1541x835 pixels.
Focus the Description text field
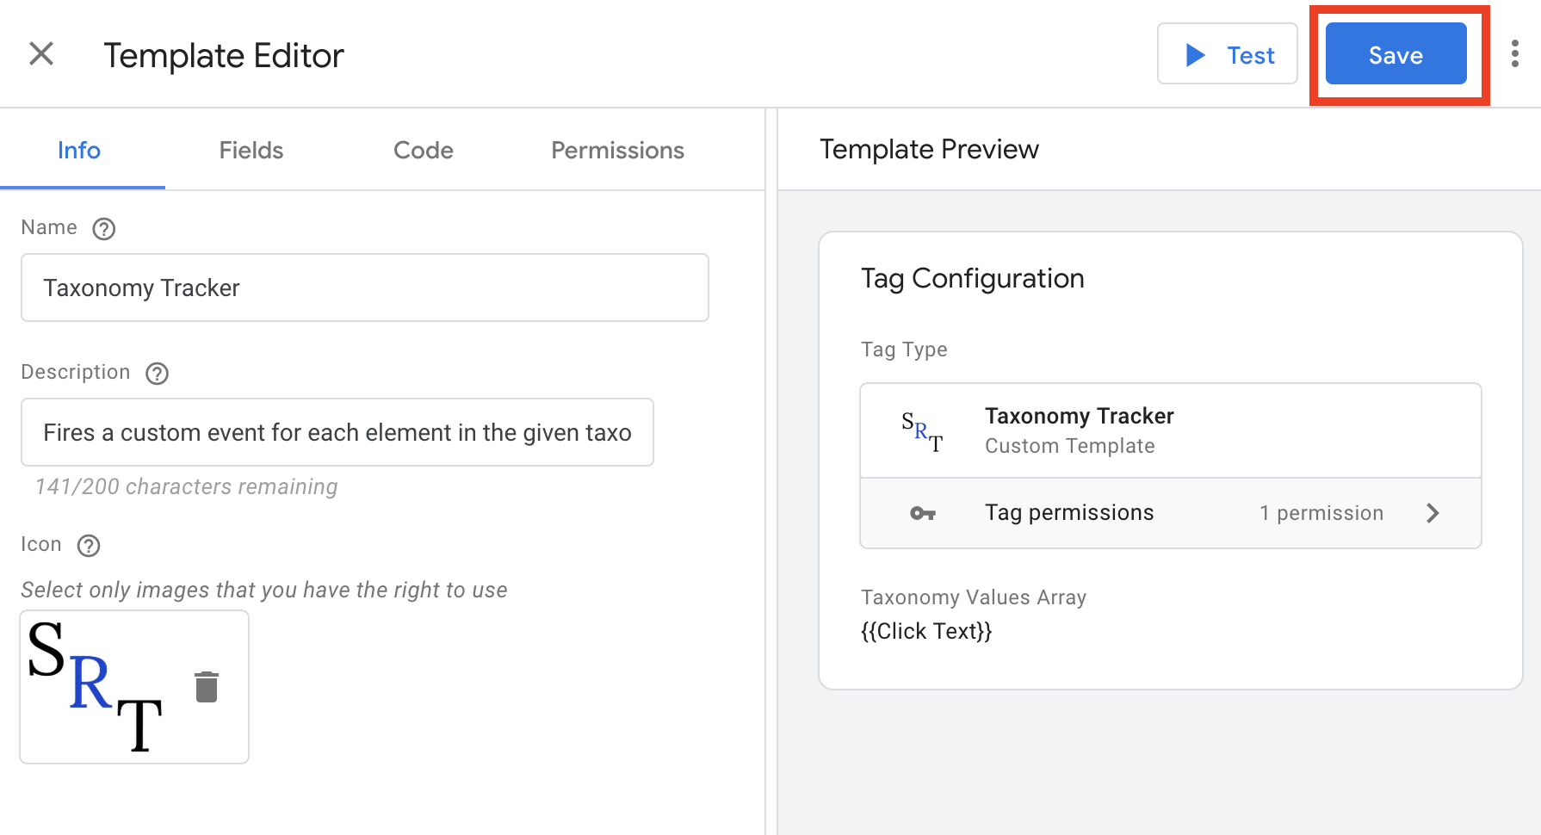[x=337, y=432]
